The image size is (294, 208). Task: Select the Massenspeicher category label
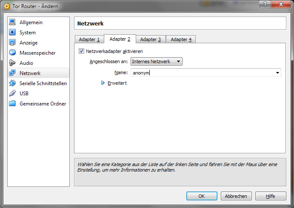tap(37, 53)
